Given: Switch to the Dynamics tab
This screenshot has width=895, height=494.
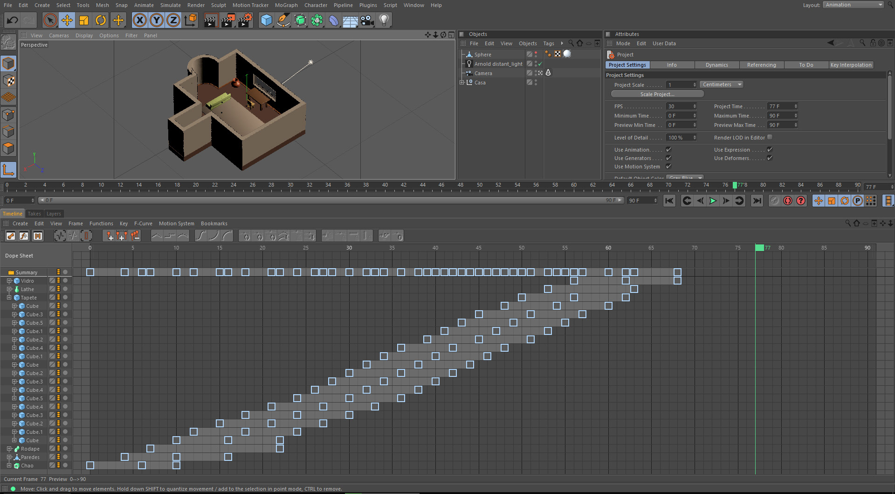Looking at the screenshot, I should 716,65.
